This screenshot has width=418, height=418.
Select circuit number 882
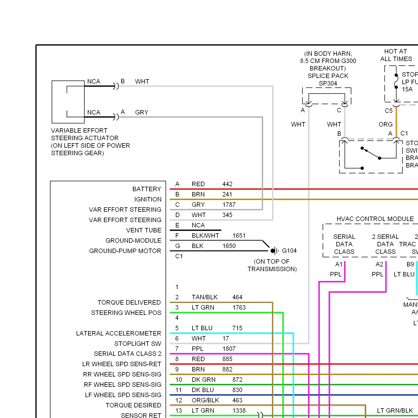[x=227, y=369]
